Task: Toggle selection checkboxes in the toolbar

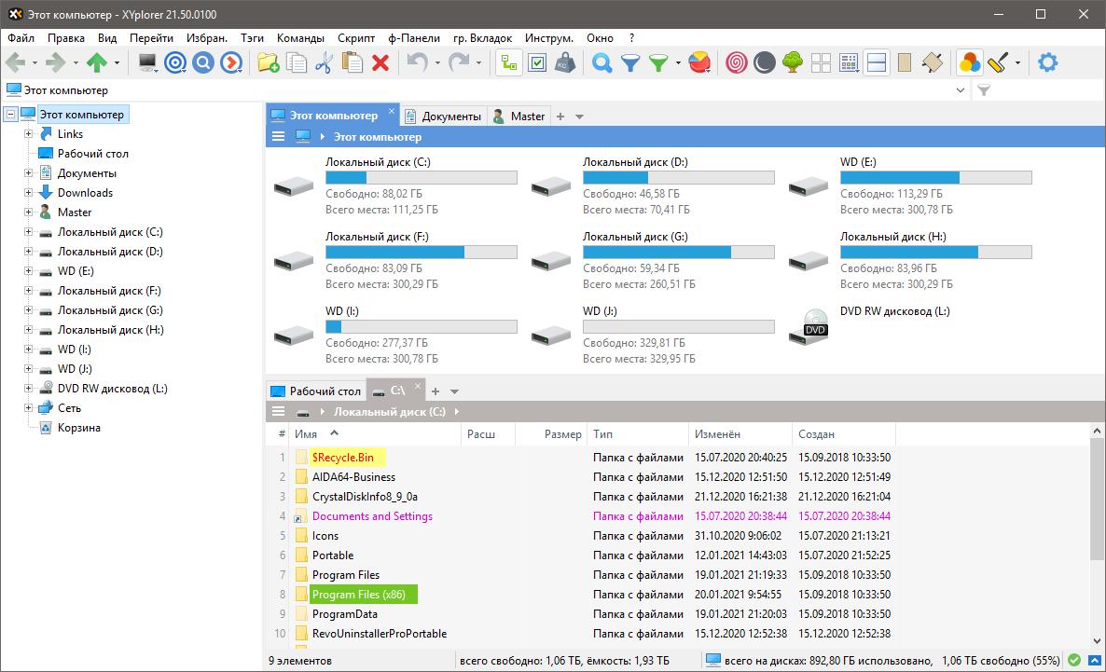Action: (537, 62)
